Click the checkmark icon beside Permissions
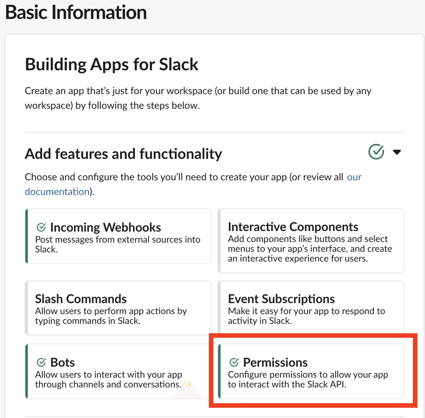The image size is (425, 418). click(234, 362)
